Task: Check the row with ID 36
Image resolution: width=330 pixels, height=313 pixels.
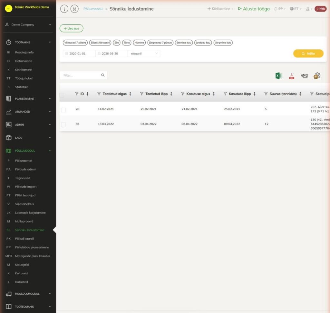Action: (63, 125)
